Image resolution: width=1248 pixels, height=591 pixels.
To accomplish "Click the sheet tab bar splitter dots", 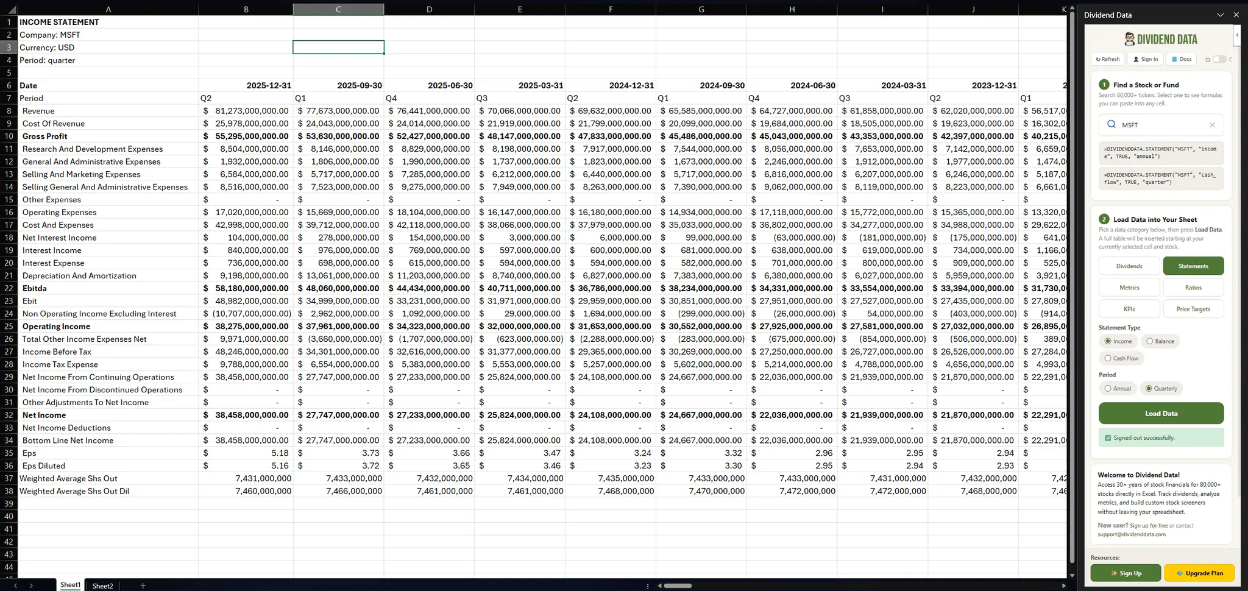I will pyautogui.click(x=647, y=586).
